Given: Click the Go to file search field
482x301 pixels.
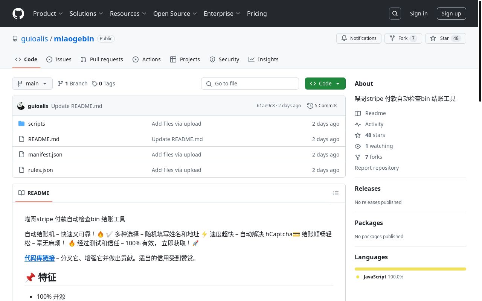Looking at the screenshot, I should tap(250, 84).
